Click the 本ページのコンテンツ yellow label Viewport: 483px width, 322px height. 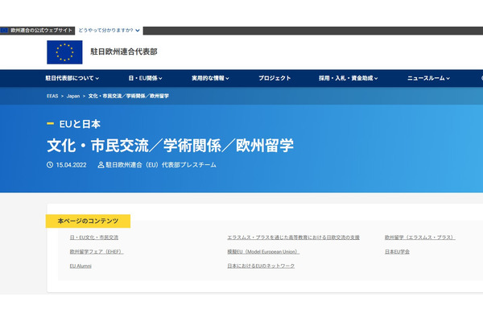click(88, 221)
